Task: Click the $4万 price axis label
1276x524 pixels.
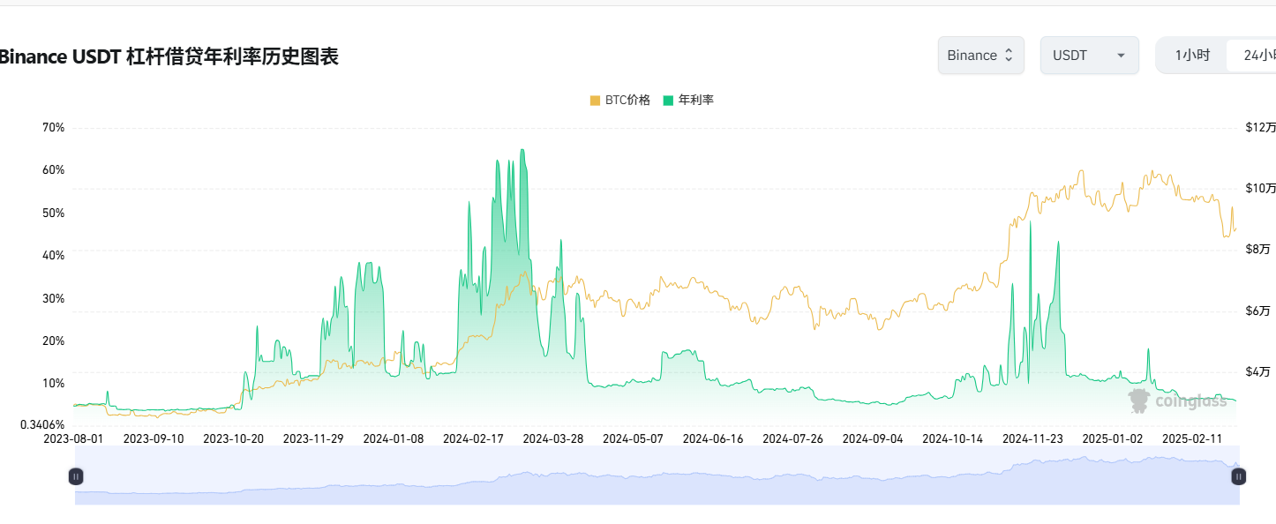Action: tap(1257, 372)
